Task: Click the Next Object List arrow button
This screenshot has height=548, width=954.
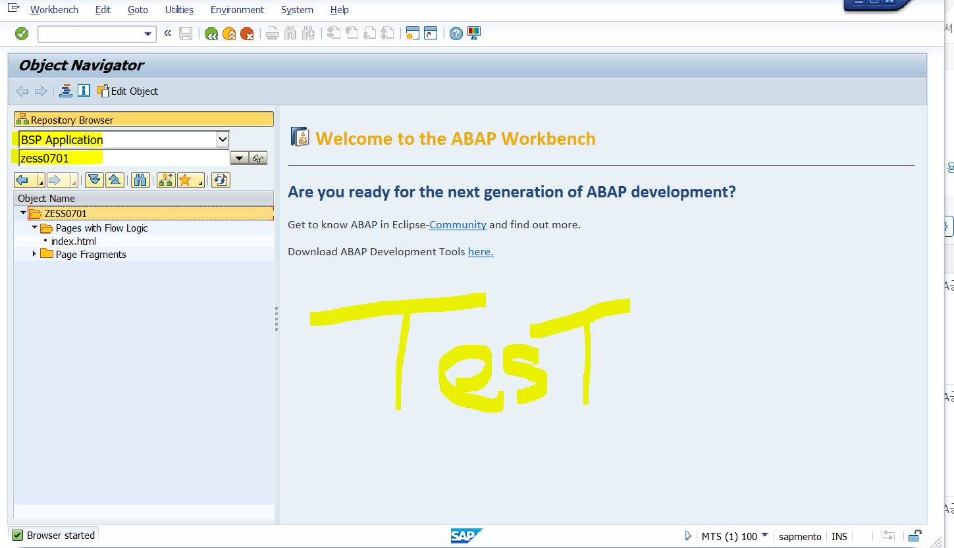Action: pos(62,180)
